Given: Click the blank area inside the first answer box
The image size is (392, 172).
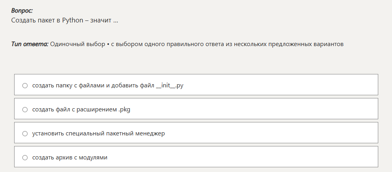Looking at the screenshot, I should coord(280,85).
